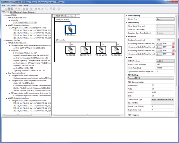Image resolution: width=179 pixels, height=143 pixels.
Task: Select Anybus Communicator CAN EDS entry
Action: (30, 58)
